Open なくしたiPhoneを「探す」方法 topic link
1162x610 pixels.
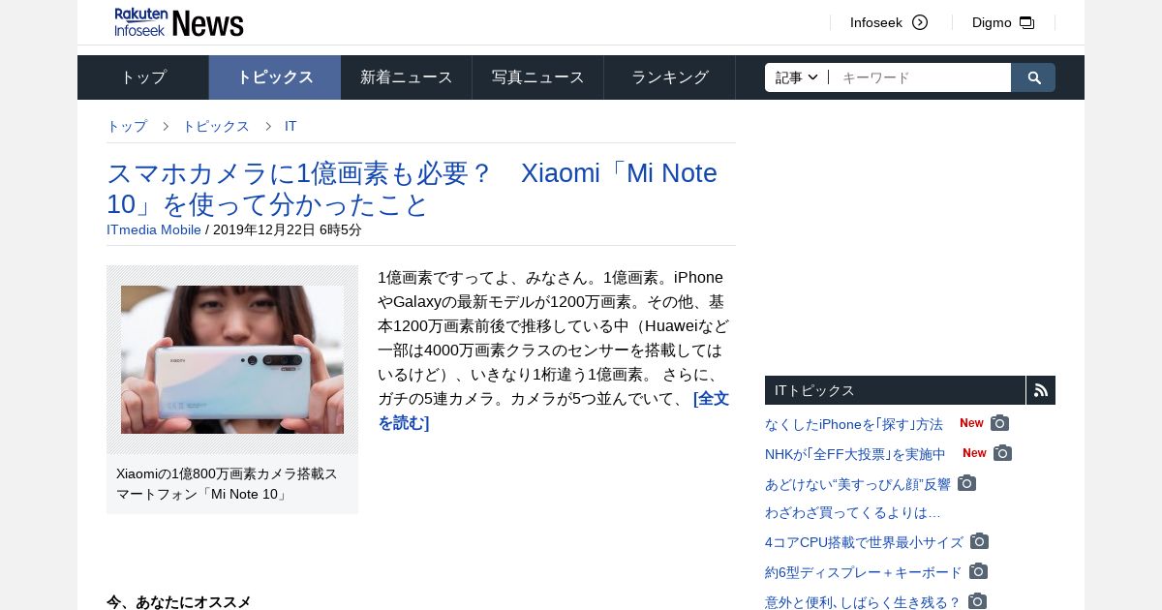coord(854,424)
